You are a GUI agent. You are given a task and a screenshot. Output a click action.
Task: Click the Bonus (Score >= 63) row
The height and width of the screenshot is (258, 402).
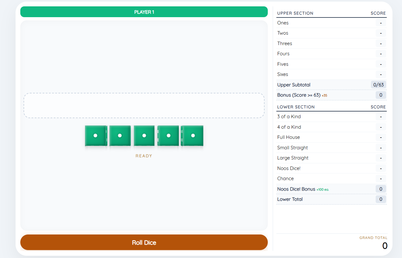point(332,95)
